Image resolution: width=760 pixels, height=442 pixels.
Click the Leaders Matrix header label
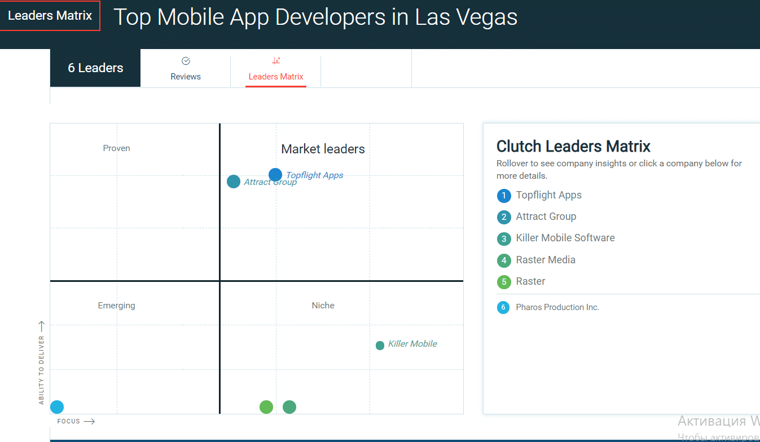(50, 16)
